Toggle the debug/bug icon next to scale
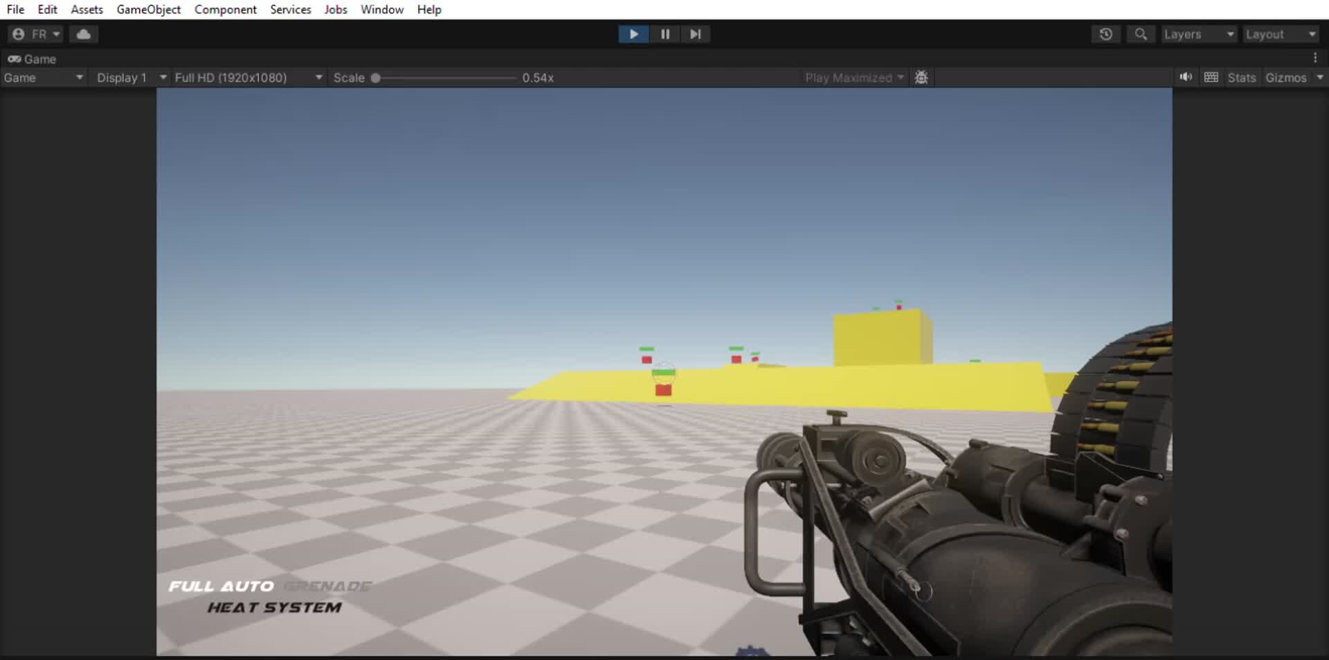Image resolution: width=1329 pixels, height=660 pixels. pos(921,77)
